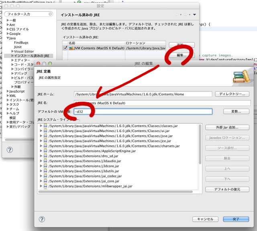Expand the Ant preferences category
This screenshot has height=231, width=257.
(8, 25)
